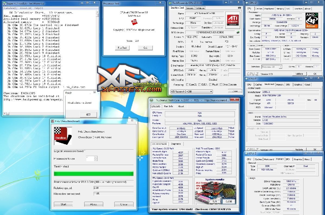Open the Mainboard tab in the top CPU-Z window
Screen dimensions: 325x215
[x=269, y=9]
